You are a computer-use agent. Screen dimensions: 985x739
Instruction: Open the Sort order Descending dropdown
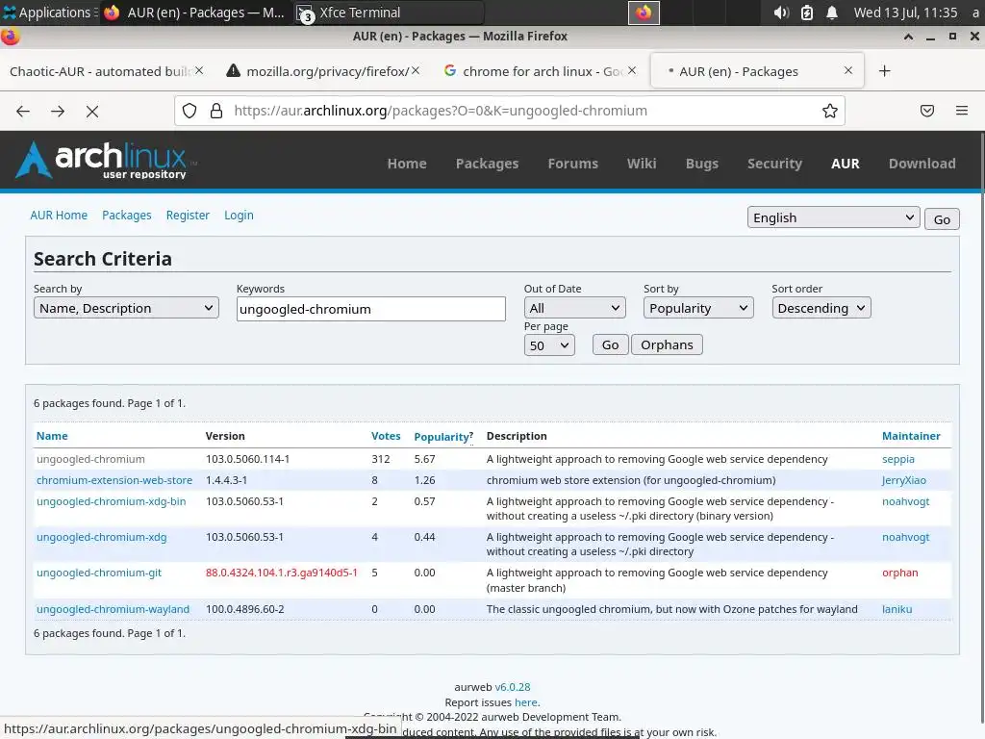(821, 308)
